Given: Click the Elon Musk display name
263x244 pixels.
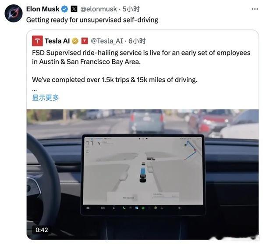Looking at the screenshot, I should [x=43, y=9].
